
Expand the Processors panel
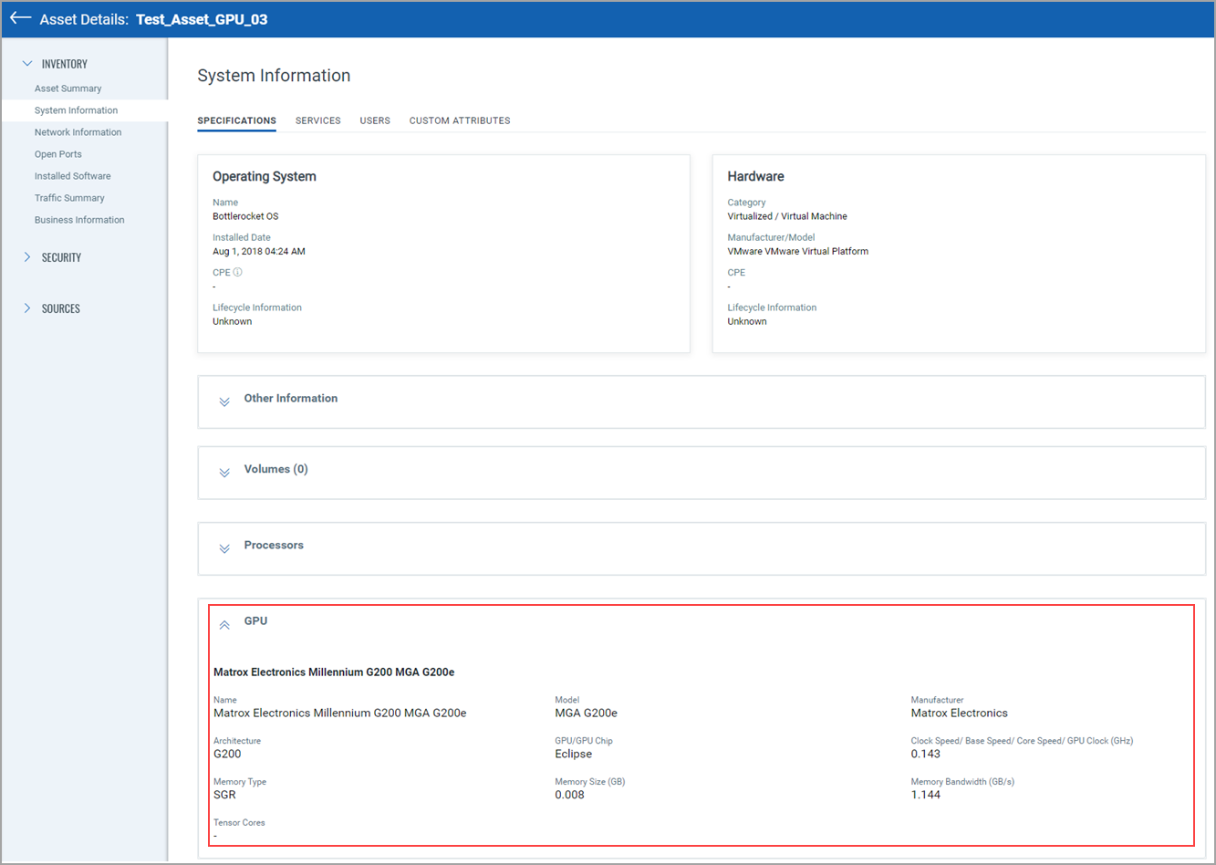pyautogui.click(x=224, y=548)
